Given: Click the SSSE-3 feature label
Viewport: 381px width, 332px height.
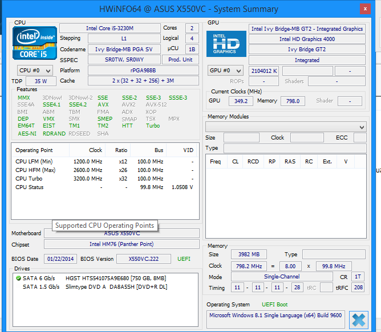Looking at the screenshot, I should click(178, 98).
